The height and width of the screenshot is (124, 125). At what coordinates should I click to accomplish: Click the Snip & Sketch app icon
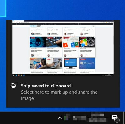coord(13,86)
